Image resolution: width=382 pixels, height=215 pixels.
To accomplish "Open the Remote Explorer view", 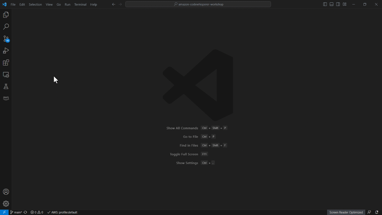I will click(x=6, y=75).
